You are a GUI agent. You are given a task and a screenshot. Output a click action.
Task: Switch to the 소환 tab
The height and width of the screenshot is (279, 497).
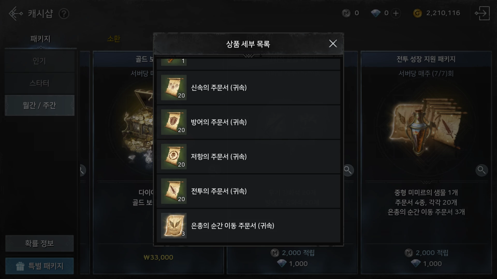(114, 39)
